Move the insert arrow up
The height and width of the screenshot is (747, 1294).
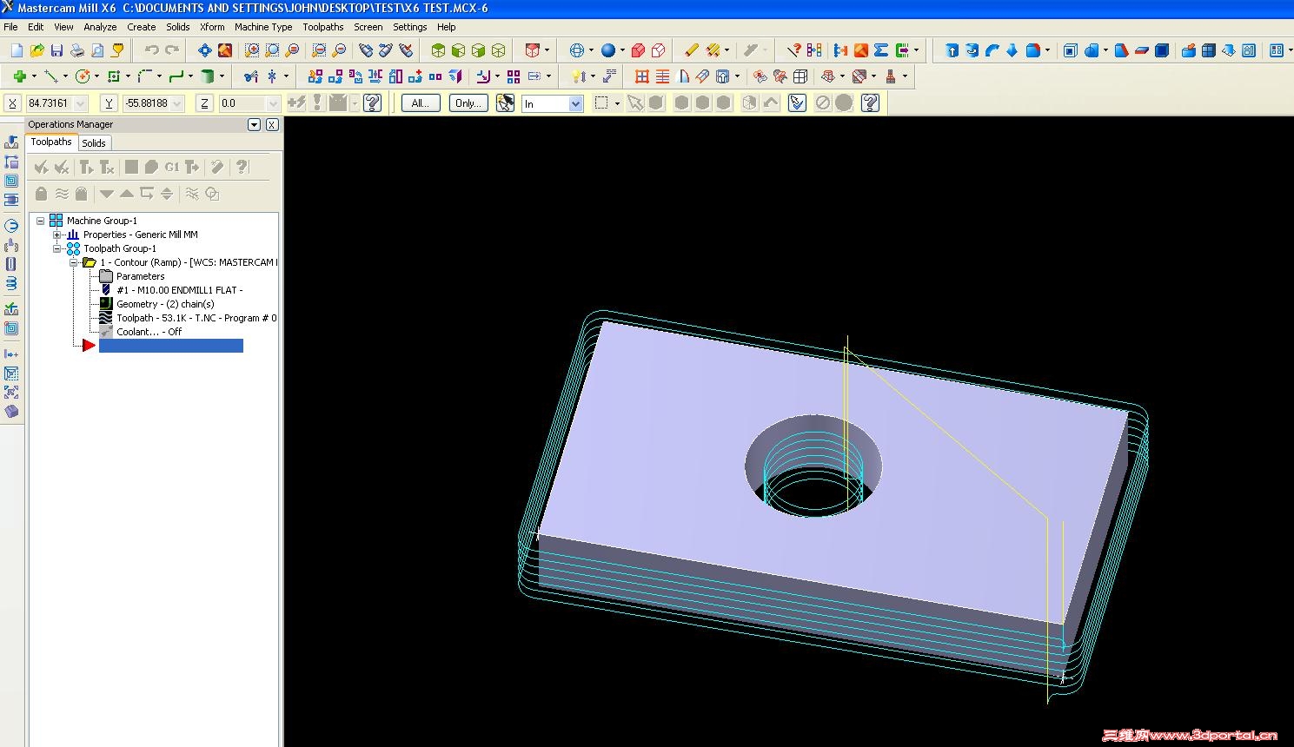click(127, 194)
